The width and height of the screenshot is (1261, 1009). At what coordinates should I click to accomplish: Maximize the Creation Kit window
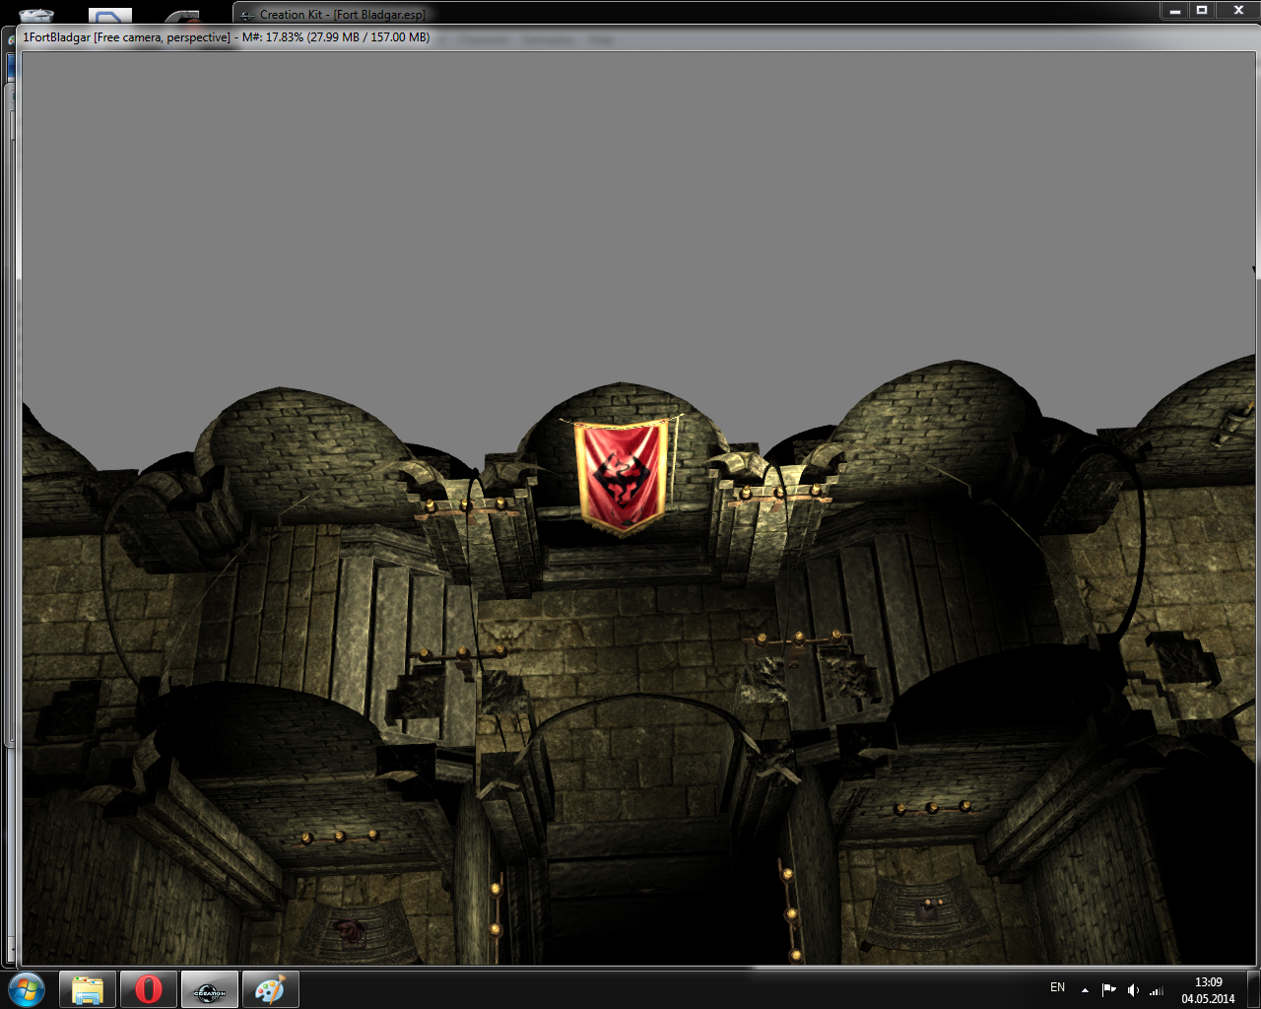pyautogui.click(x=1202, y=10)
